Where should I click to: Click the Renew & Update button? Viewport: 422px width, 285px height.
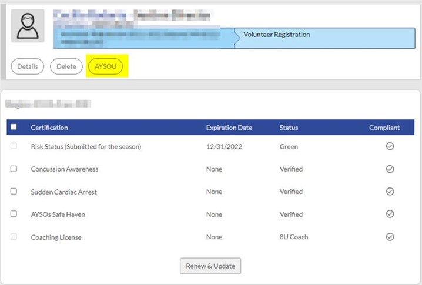(210, 266)
